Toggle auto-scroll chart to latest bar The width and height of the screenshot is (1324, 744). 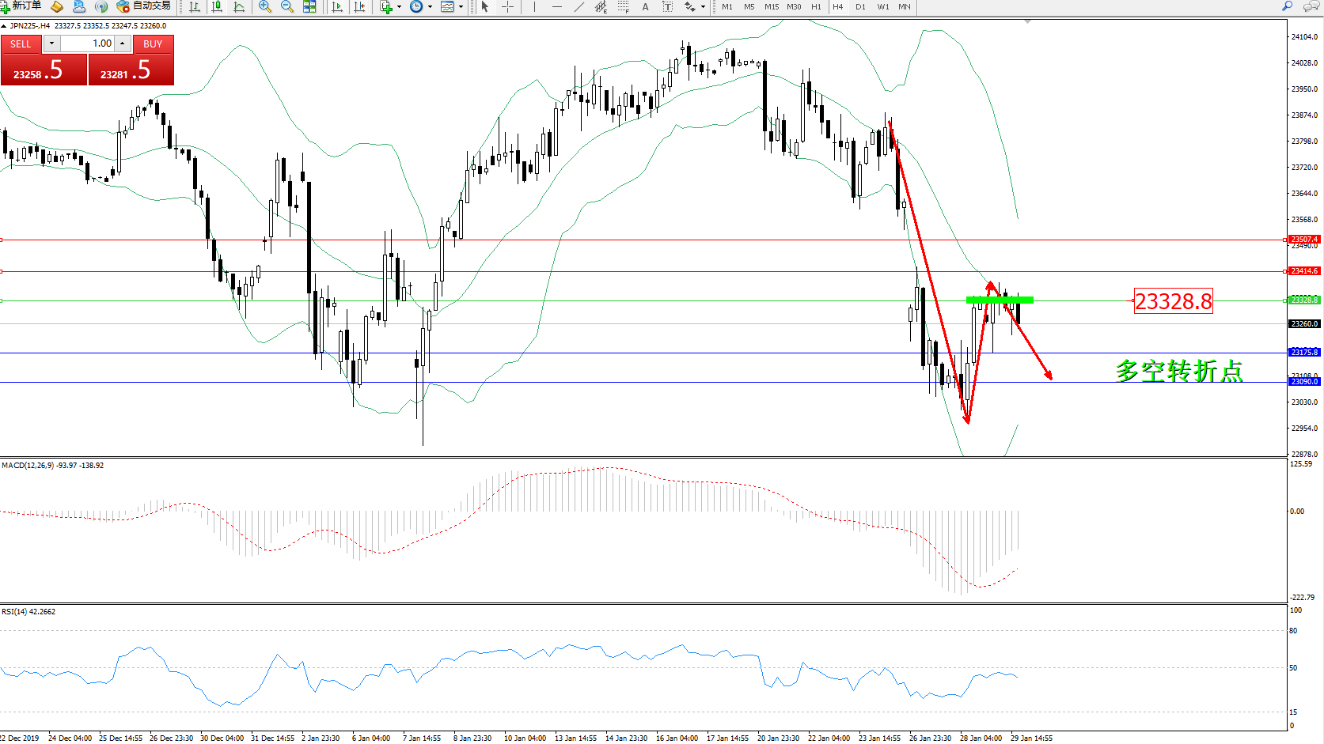point(337,6)
